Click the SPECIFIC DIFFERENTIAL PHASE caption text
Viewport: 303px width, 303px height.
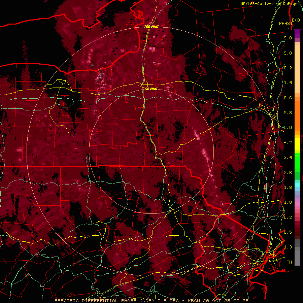coord(96,301)
